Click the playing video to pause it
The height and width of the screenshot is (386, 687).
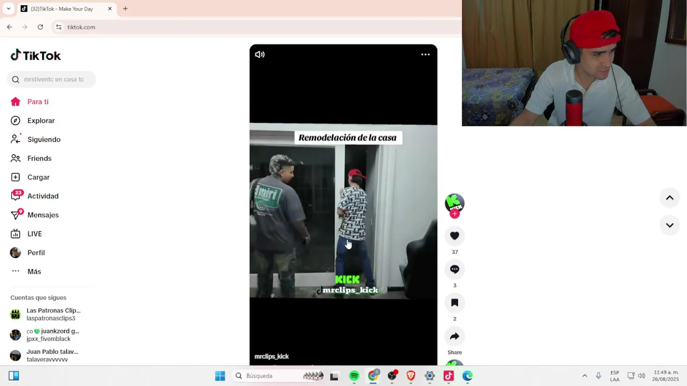tap(343, 205)
